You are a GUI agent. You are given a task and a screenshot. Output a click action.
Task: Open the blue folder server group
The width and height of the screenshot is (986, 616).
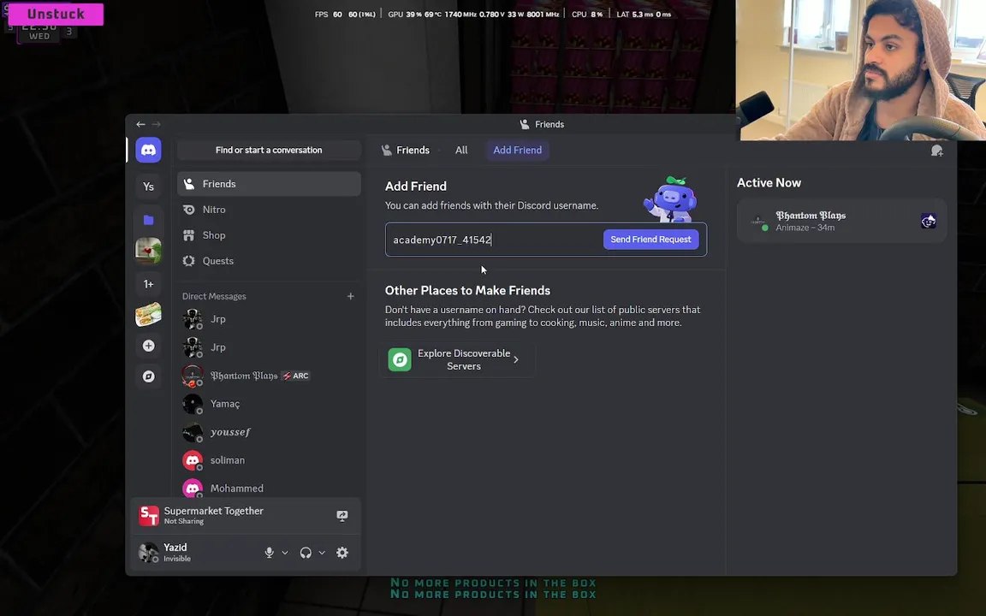coord(148,219)
